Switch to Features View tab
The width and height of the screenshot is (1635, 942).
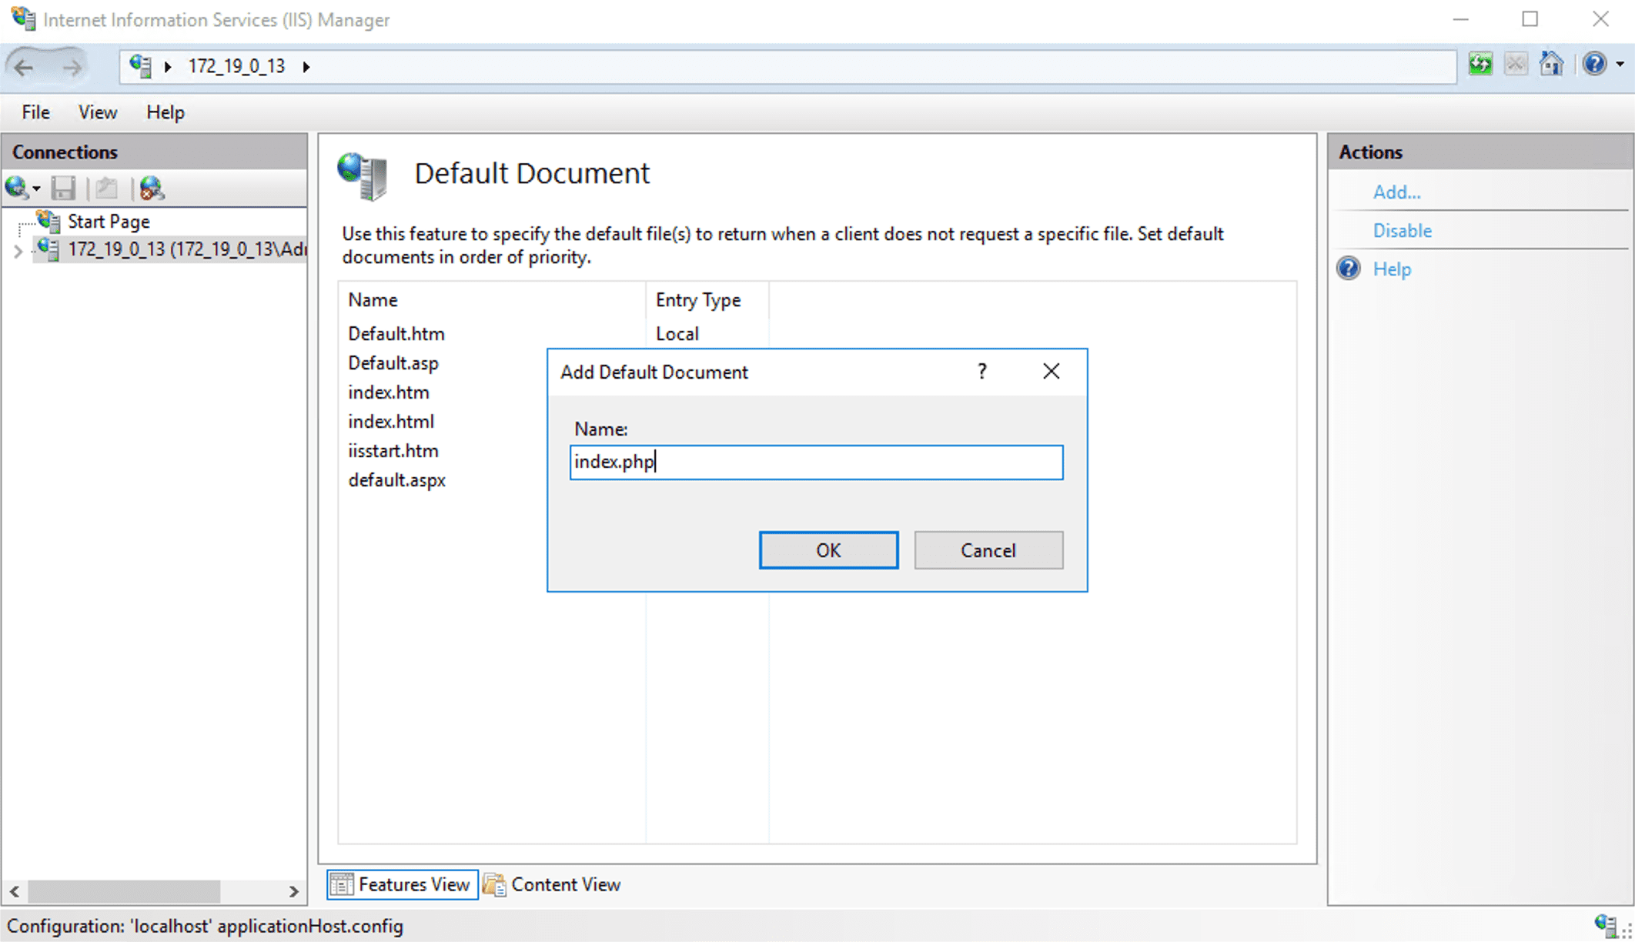(402, 885)
